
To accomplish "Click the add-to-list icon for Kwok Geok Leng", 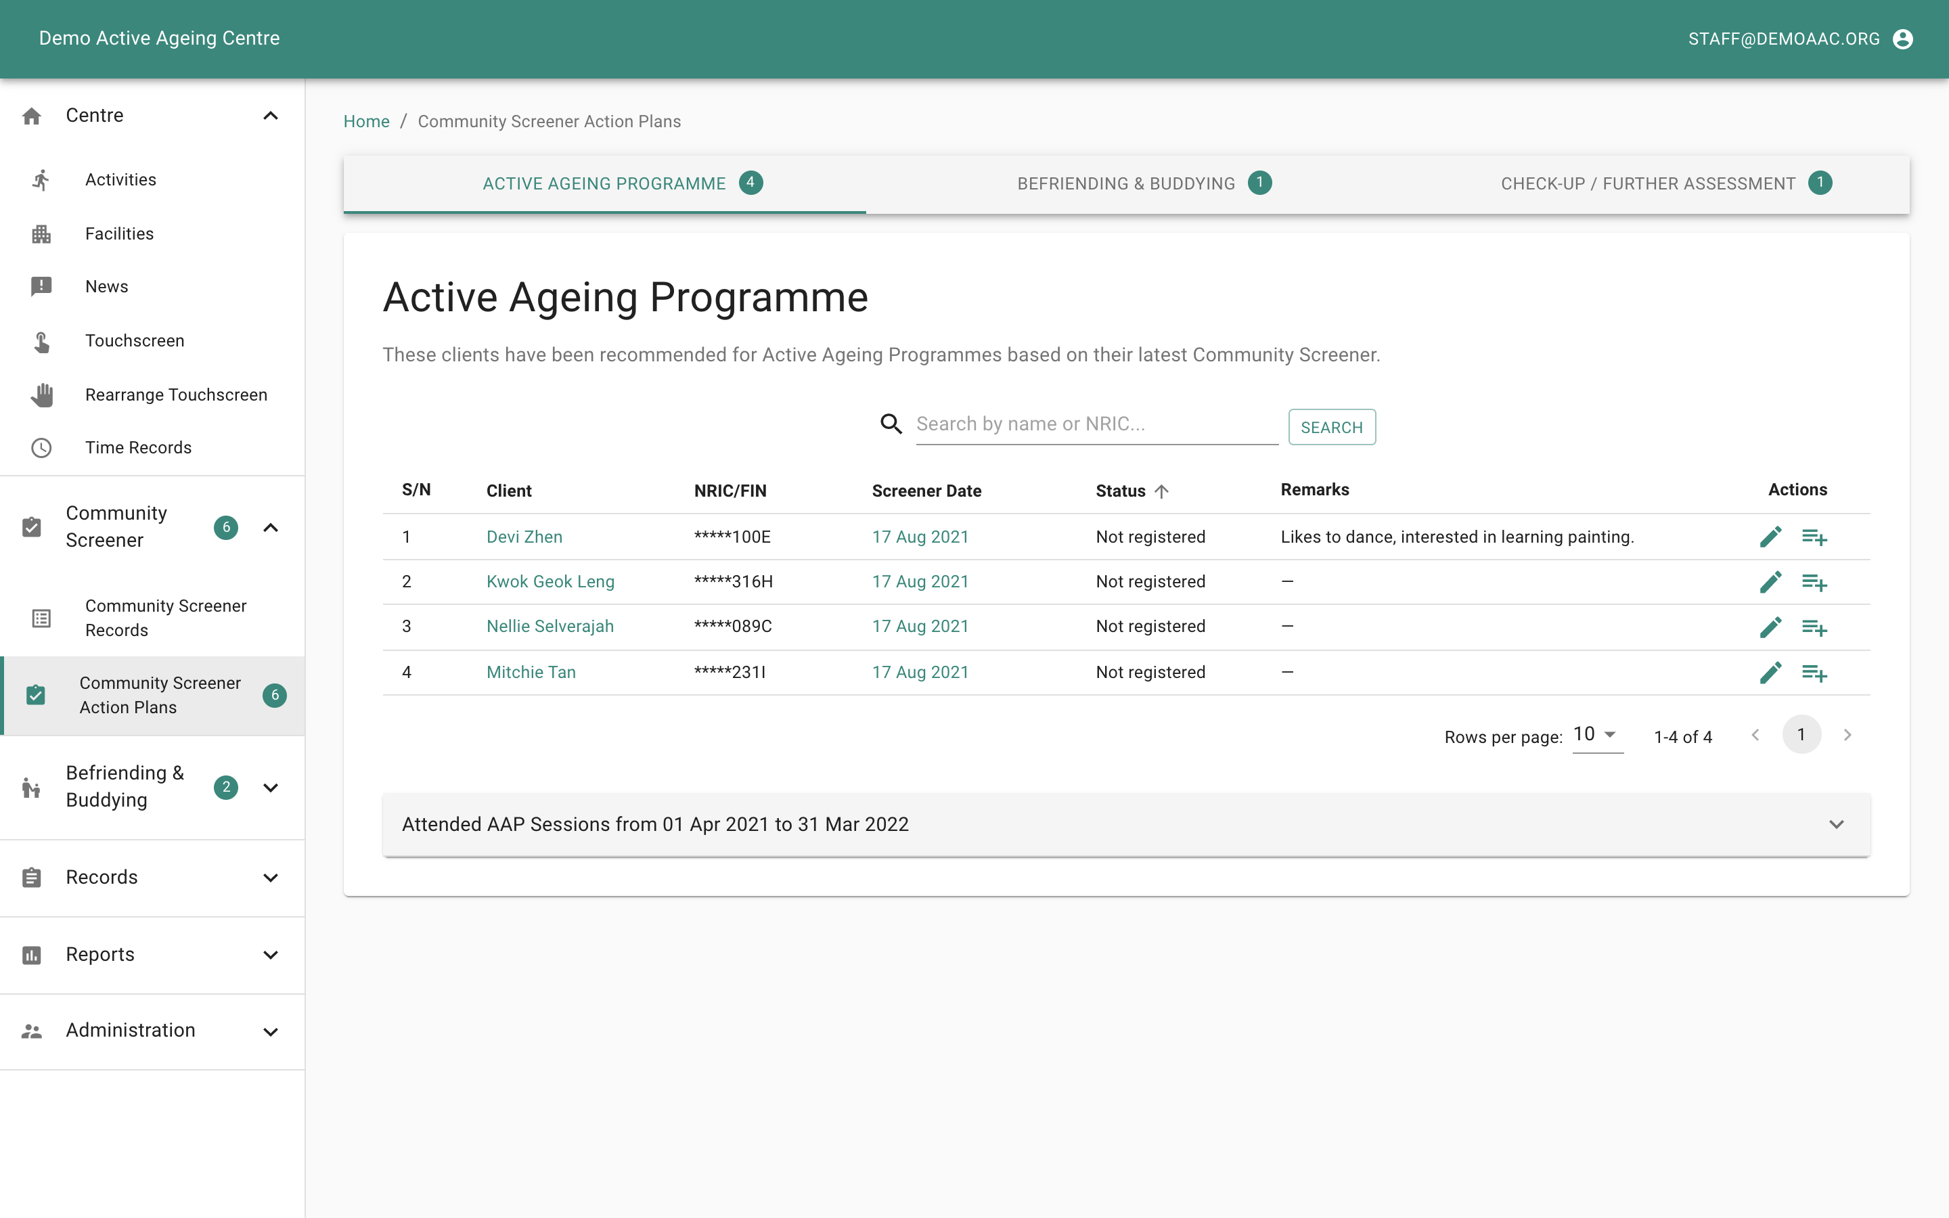I will (1814, 583).
